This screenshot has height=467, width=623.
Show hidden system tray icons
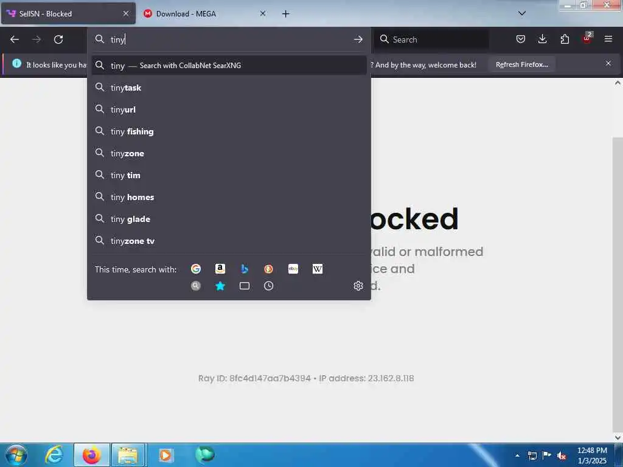point(517,455)
